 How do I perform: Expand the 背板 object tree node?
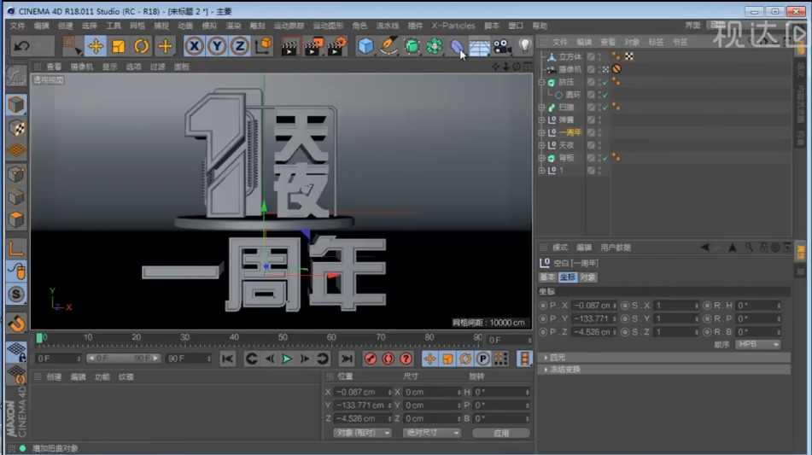[541, 158]
